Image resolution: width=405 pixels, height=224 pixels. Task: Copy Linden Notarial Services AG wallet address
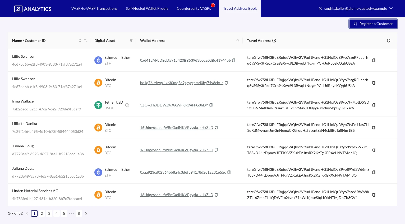216,195
